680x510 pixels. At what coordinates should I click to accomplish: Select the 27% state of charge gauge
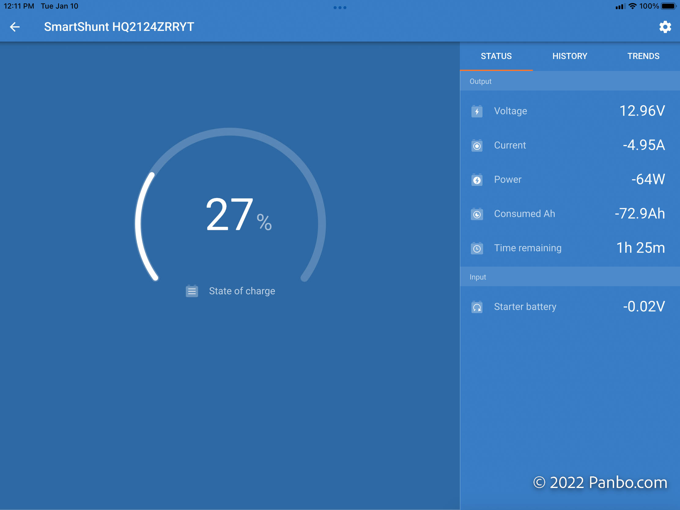coord(230,205)
